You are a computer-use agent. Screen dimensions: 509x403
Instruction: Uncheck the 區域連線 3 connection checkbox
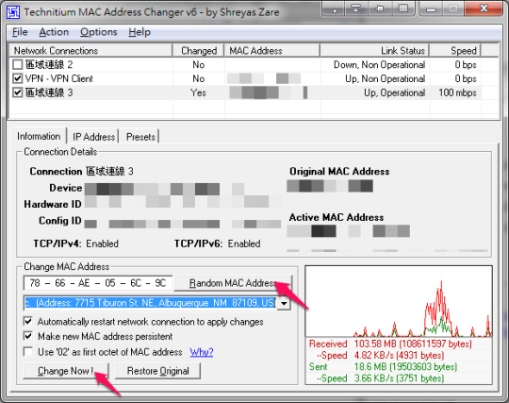click(17, 92)
